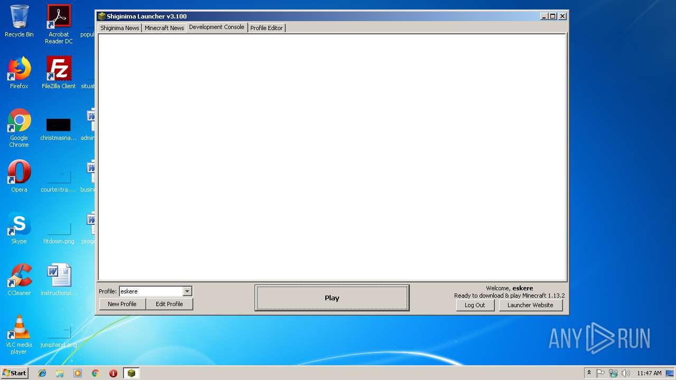
Task: Open the Skype desktop shortcut
Action: [x=19, y=228]
